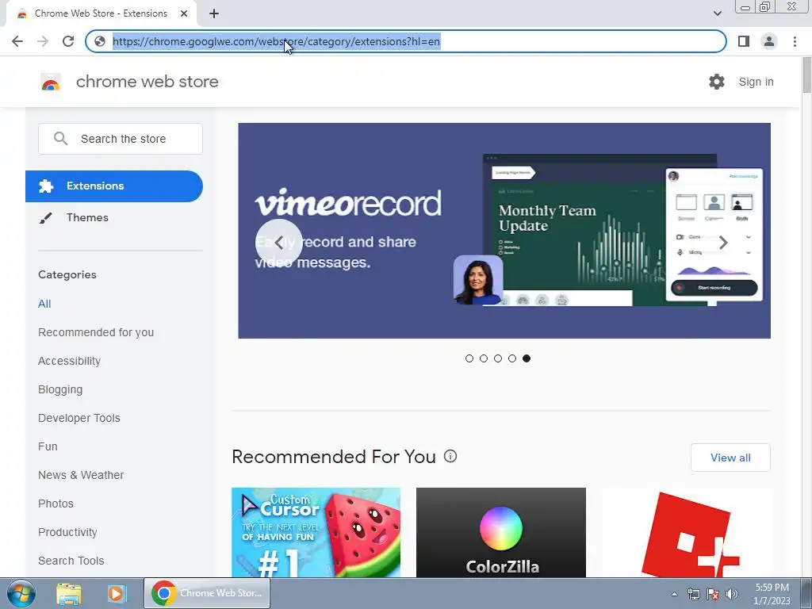
Task: Show previous carousel slide
Action: 278,243
